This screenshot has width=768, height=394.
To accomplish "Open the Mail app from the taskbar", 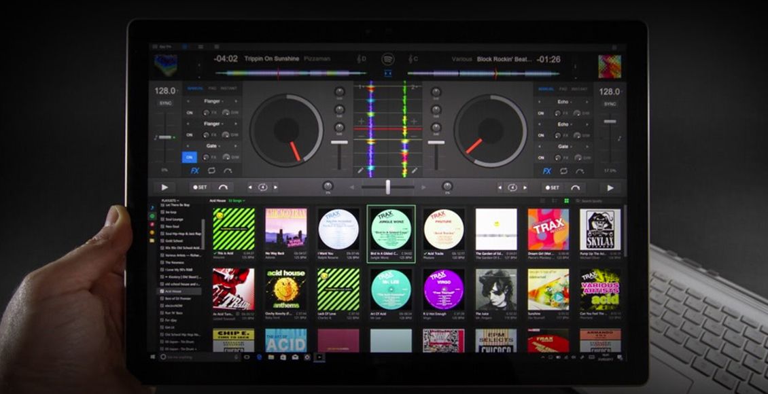I will point(295,357).
